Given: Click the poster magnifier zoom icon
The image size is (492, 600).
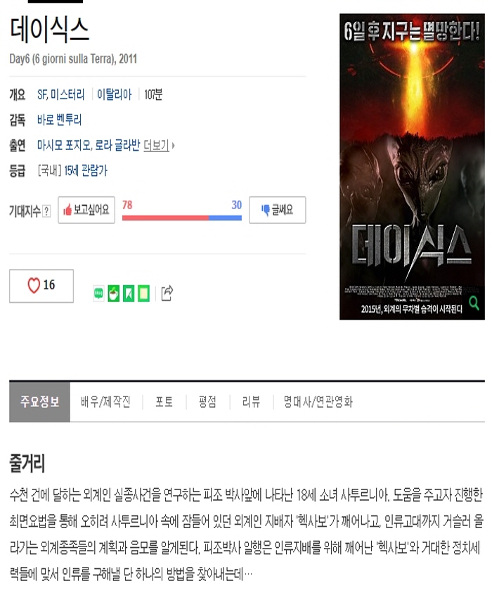Looking at the screenshot, I should tap(474, 303).
